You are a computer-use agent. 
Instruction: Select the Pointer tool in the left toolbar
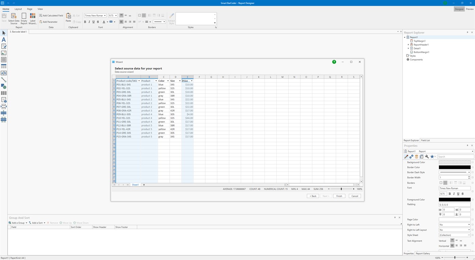[x=3, y=33]
